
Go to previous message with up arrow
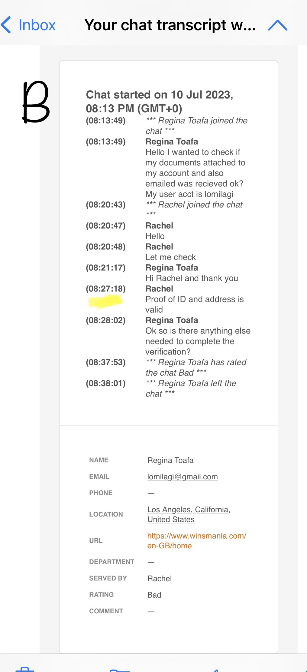(277, 25)
